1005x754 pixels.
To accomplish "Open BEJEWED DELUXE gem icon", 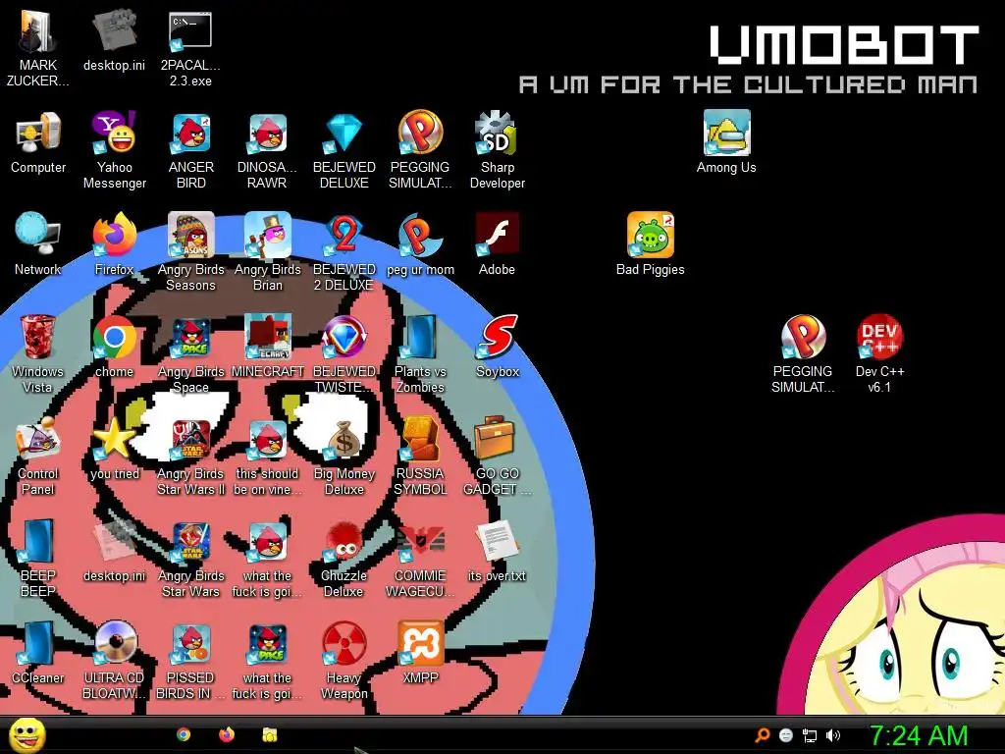I will [344, 134].
